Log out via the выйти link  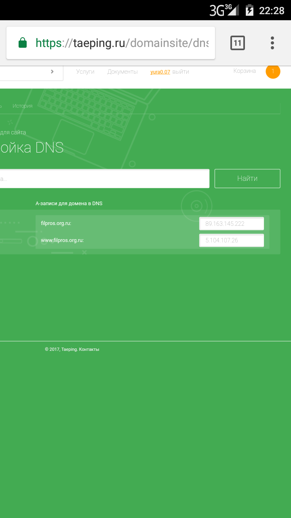[x=181, y=72]
